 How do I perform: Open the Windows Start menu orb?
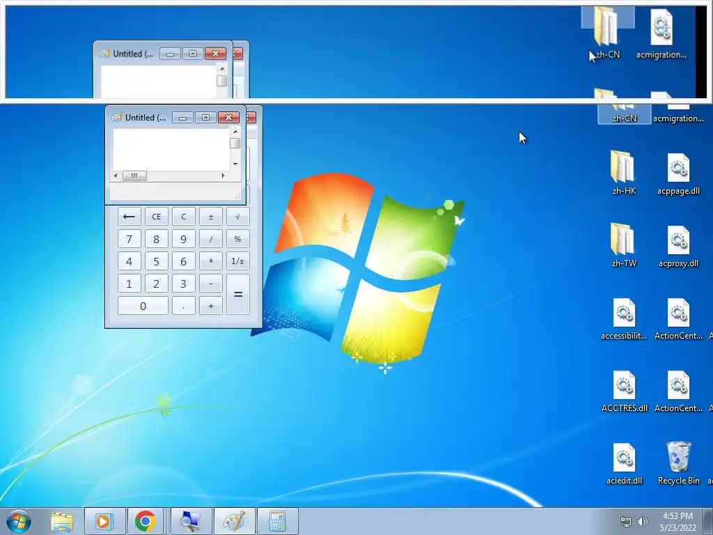coord(19,521)
